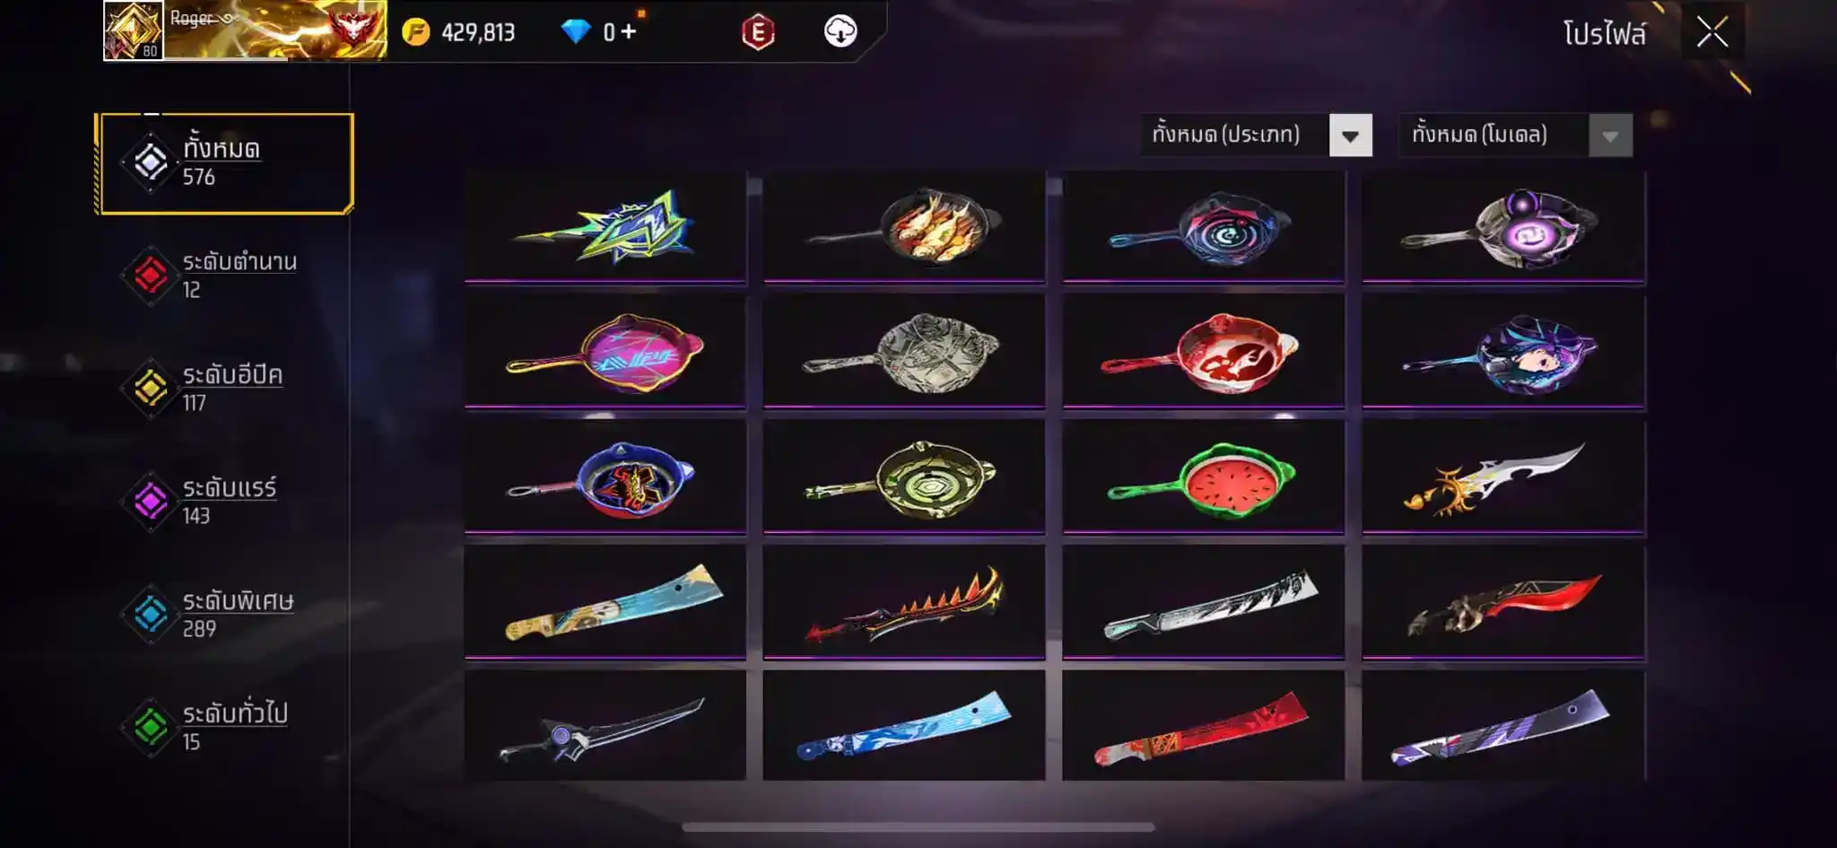
Task: Select the yellow ระดับอีปิค rarity icon
Action: [x=151, y=389]
